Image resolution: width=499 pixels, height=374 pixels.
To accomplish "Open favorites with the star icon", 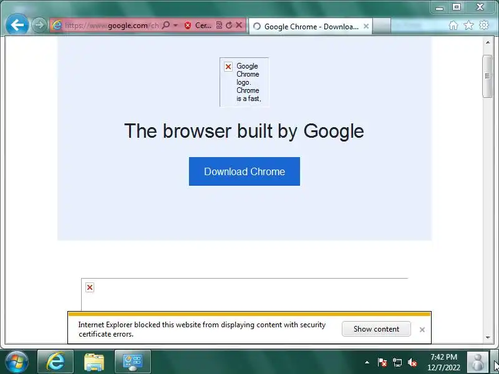I will click(468, 25).
